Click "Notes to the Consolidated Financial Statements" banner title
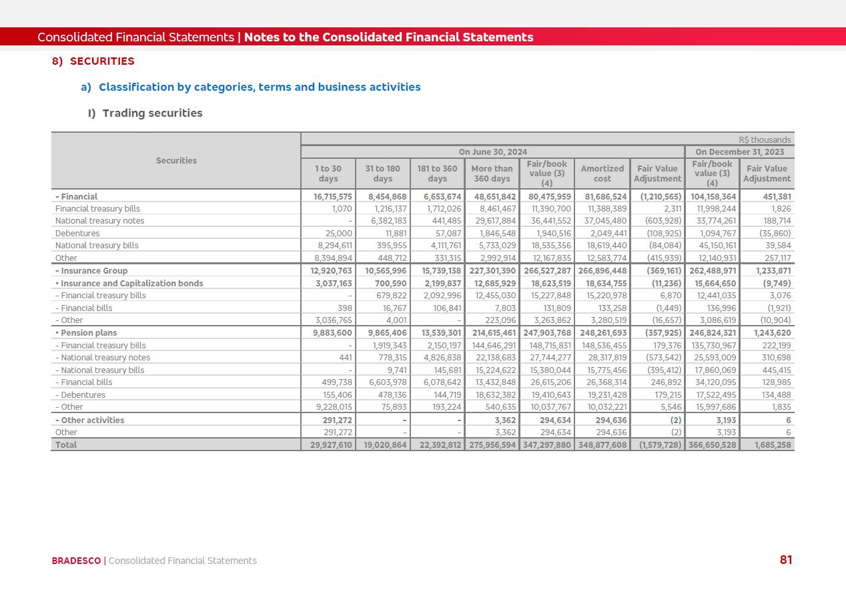Image resolution: width=846 pixels, height=600 pixels. tap(388, 37)
